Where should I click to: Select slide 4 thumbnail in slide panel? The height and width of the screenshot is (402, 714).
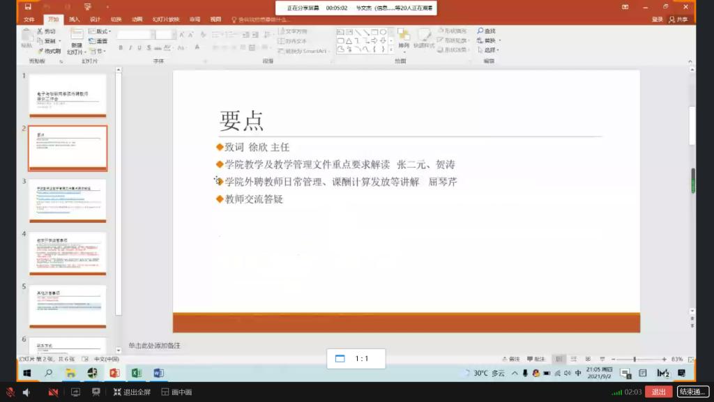[68, 253]
